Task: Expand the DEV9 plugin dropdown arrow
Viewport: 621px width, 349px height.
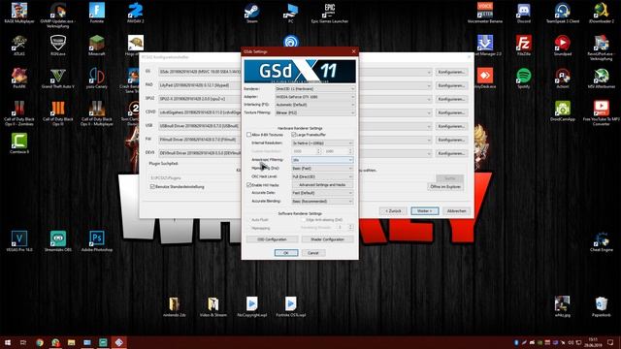Action: pyautogui.click(x=429, y=153)
